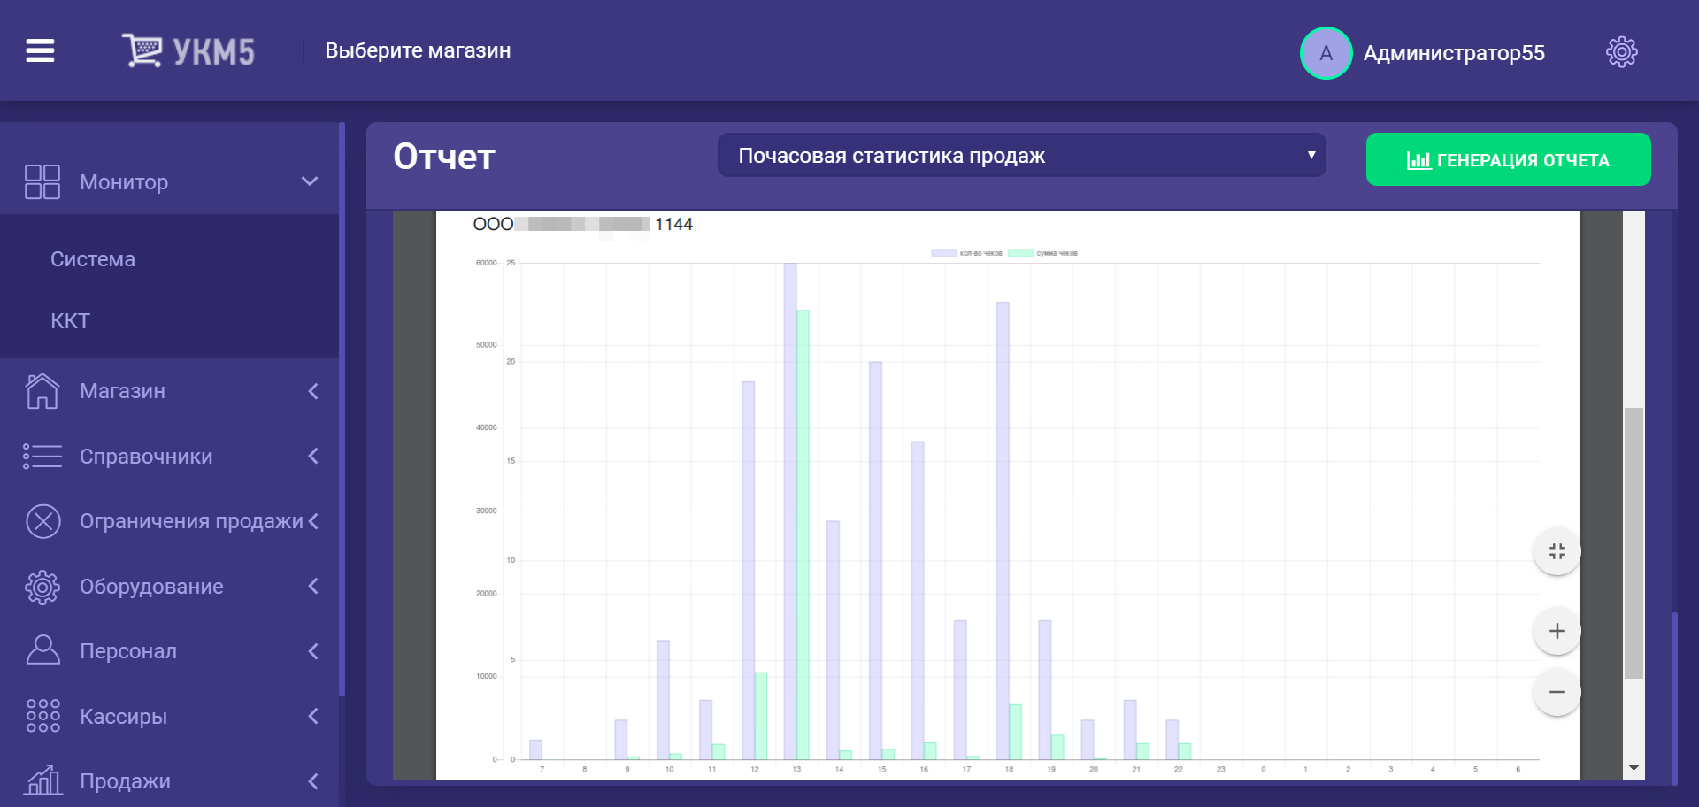Screen dimensions: 1699x807
Task: Open the Система submenu item
Action: [x=93, y=259]
